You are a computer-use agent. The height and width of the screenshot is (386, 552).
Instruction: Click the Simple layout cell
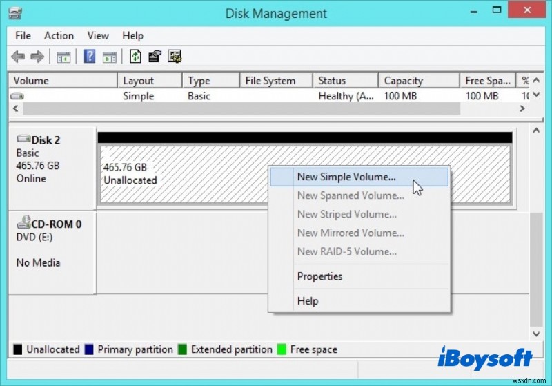[x=139, y=96]
